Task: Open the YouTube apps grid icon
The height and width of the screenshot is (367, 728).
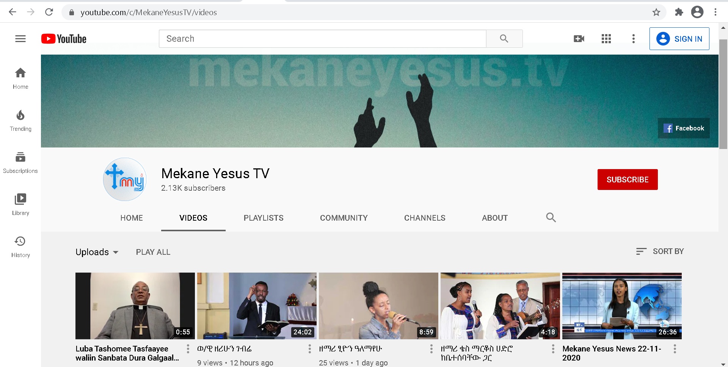Action: [x=606, y=38]
